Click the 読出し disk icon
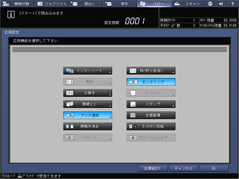 tap(74, 4)
